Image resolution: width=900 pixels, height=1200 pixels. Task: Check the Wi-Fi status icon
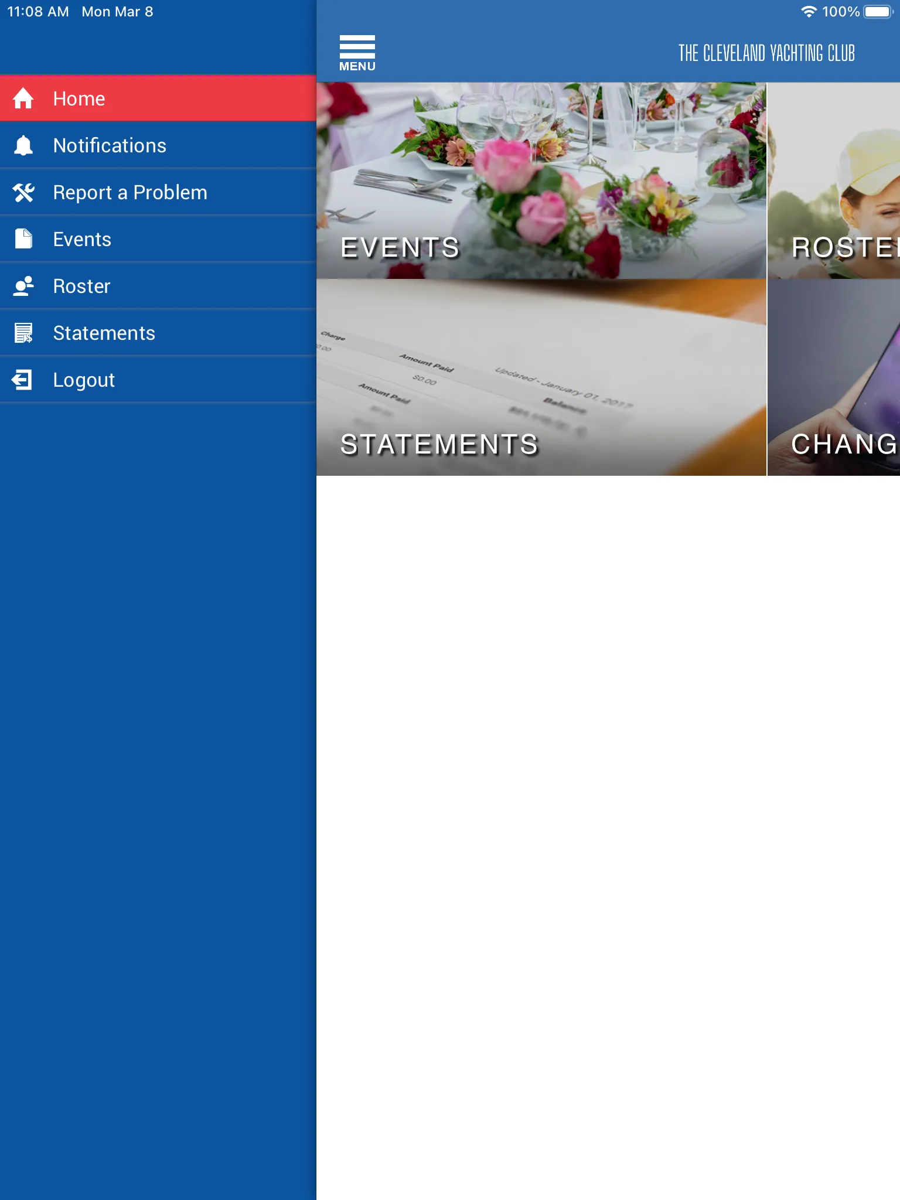809,12
